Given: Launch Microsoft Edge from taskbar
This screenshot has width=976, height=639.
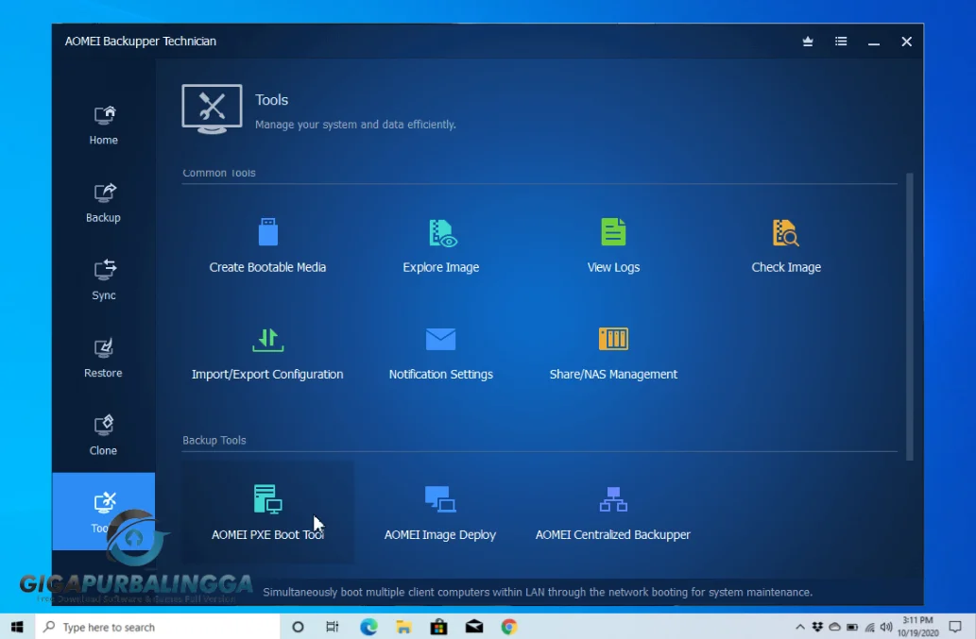Looking at the screenshot, I should (368, 627).
